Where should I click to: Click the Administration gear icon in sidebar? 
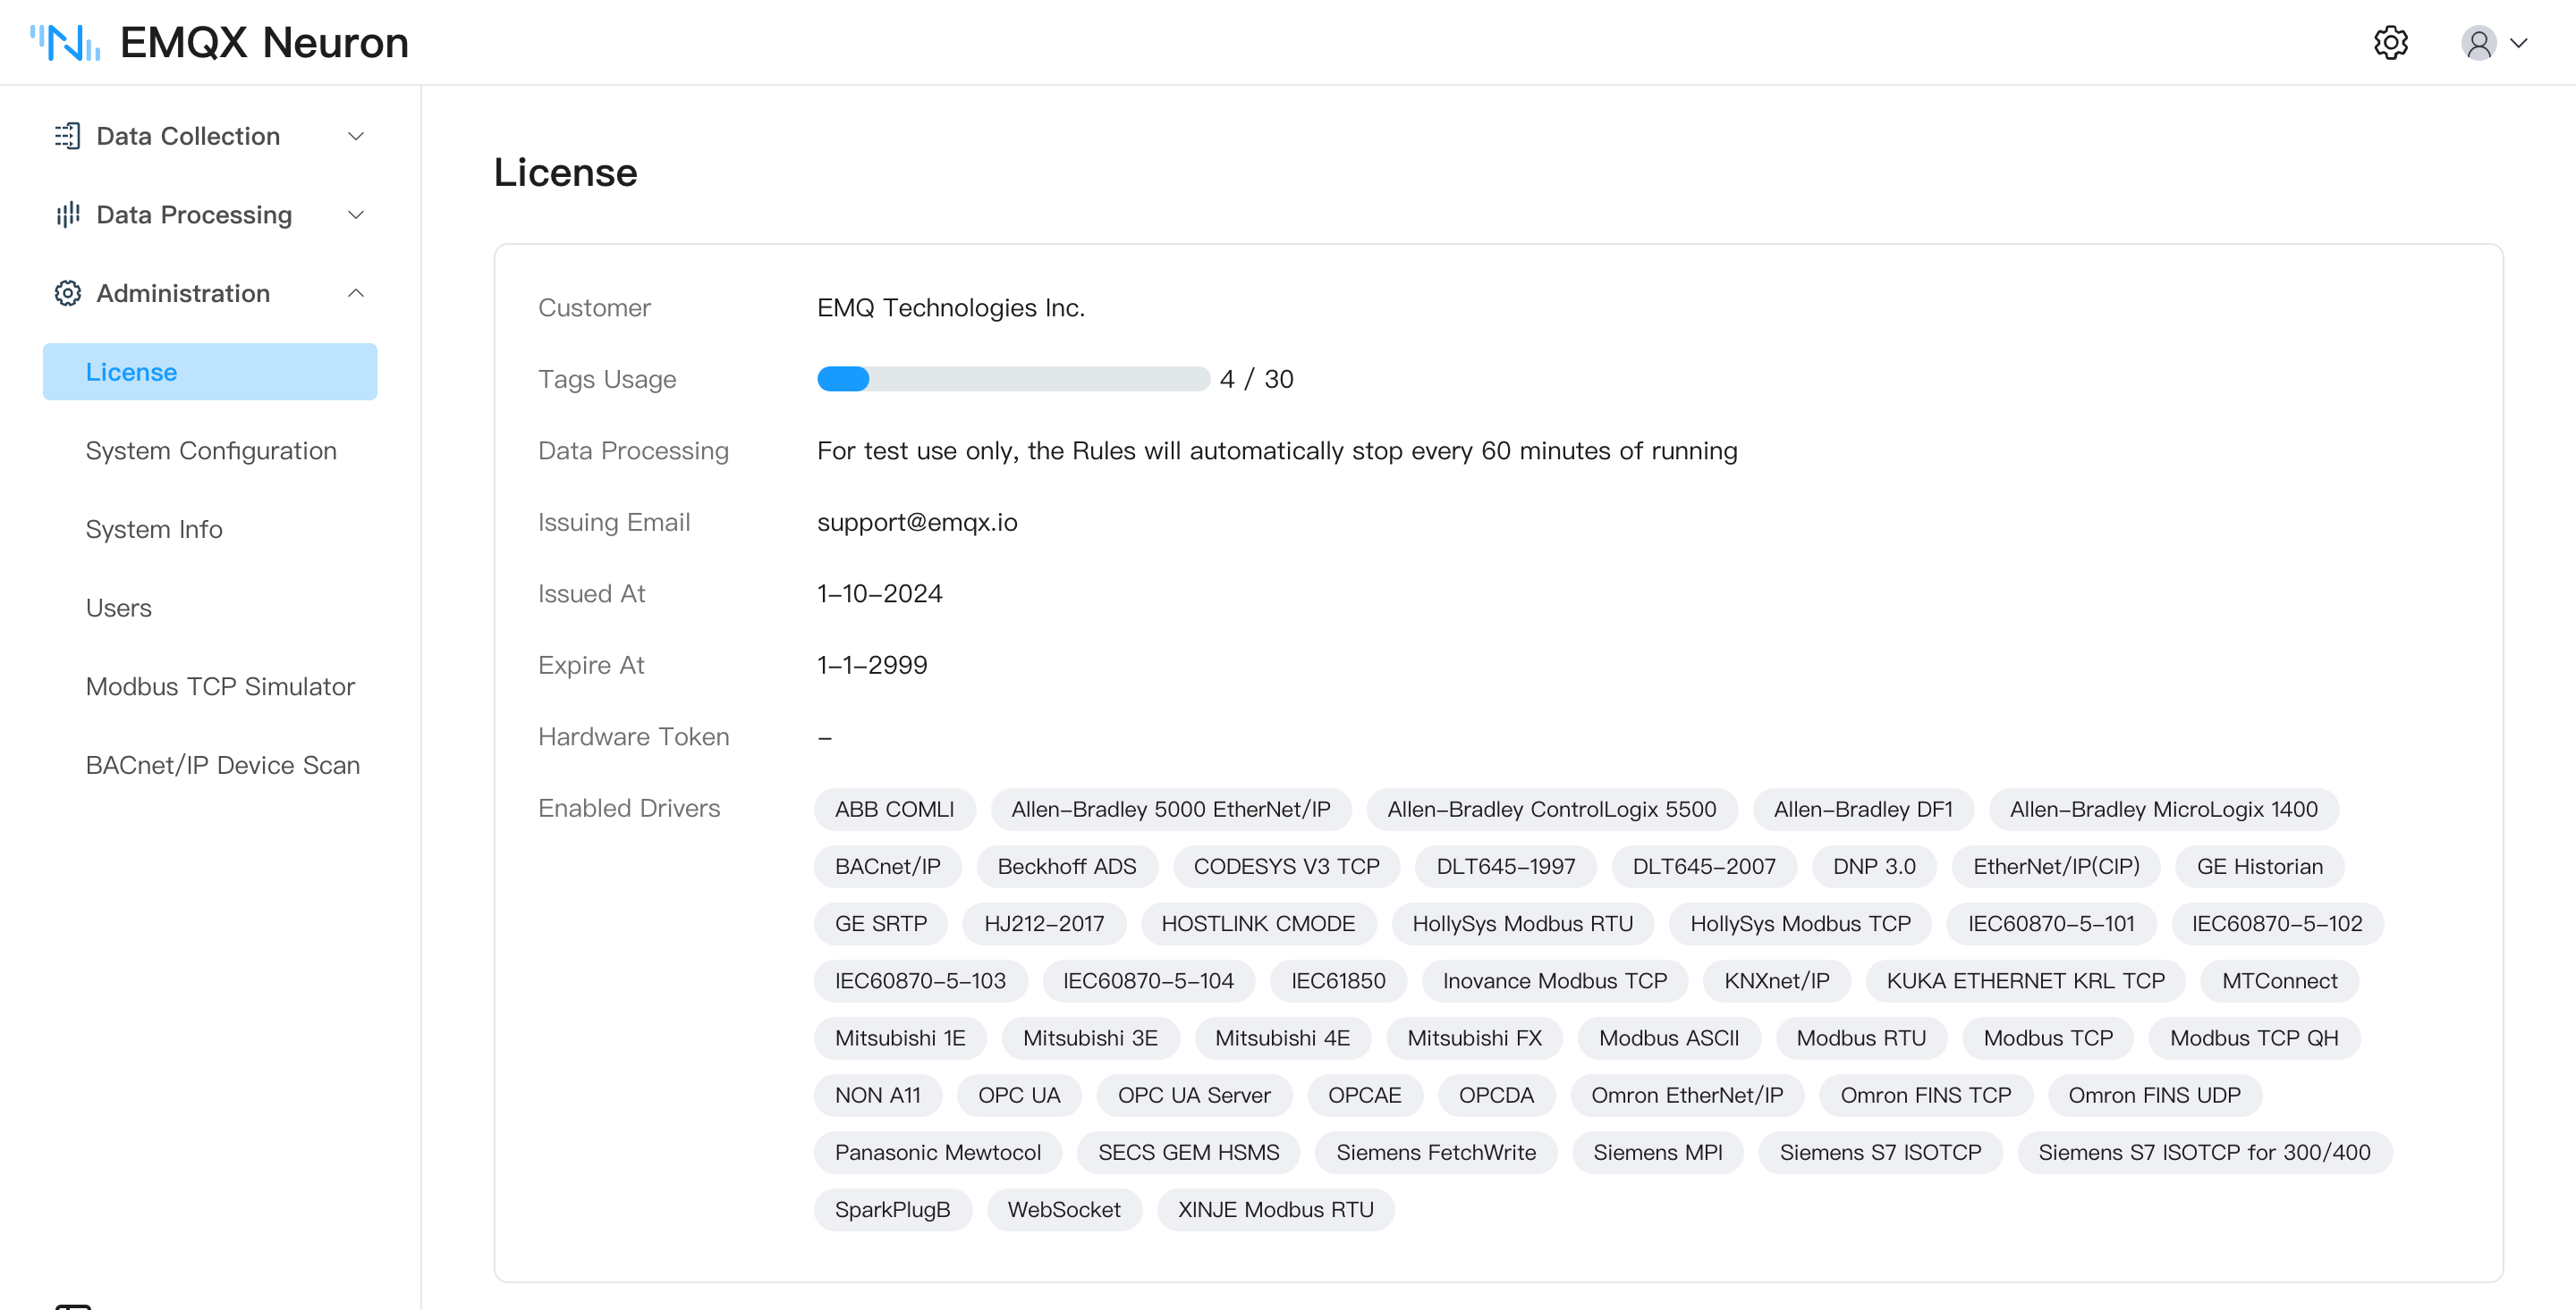point(67,293)
